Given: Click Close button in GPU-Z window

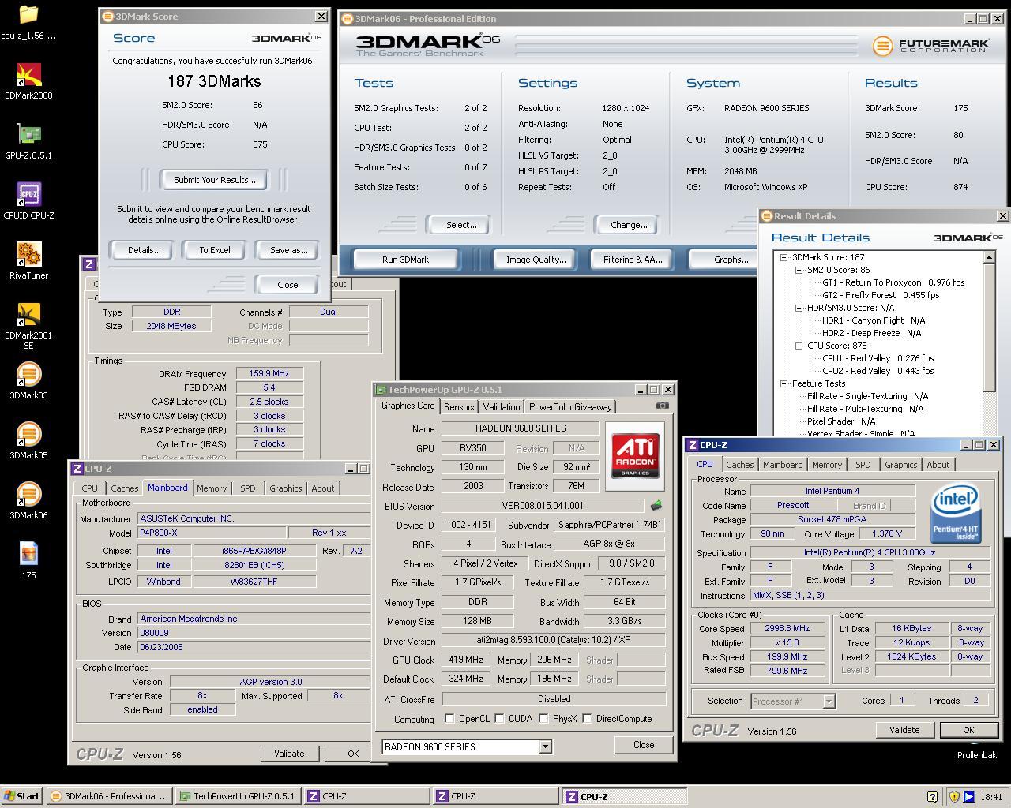Looking at the screenshot, I should pos(644,745).
